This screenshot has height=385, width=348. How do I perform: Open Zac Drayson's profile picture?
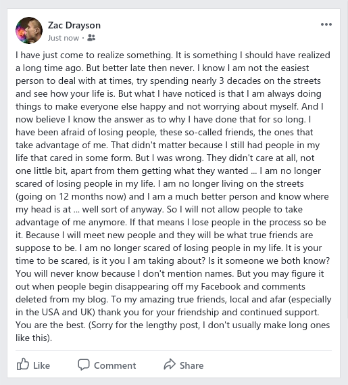click(29, 30)
